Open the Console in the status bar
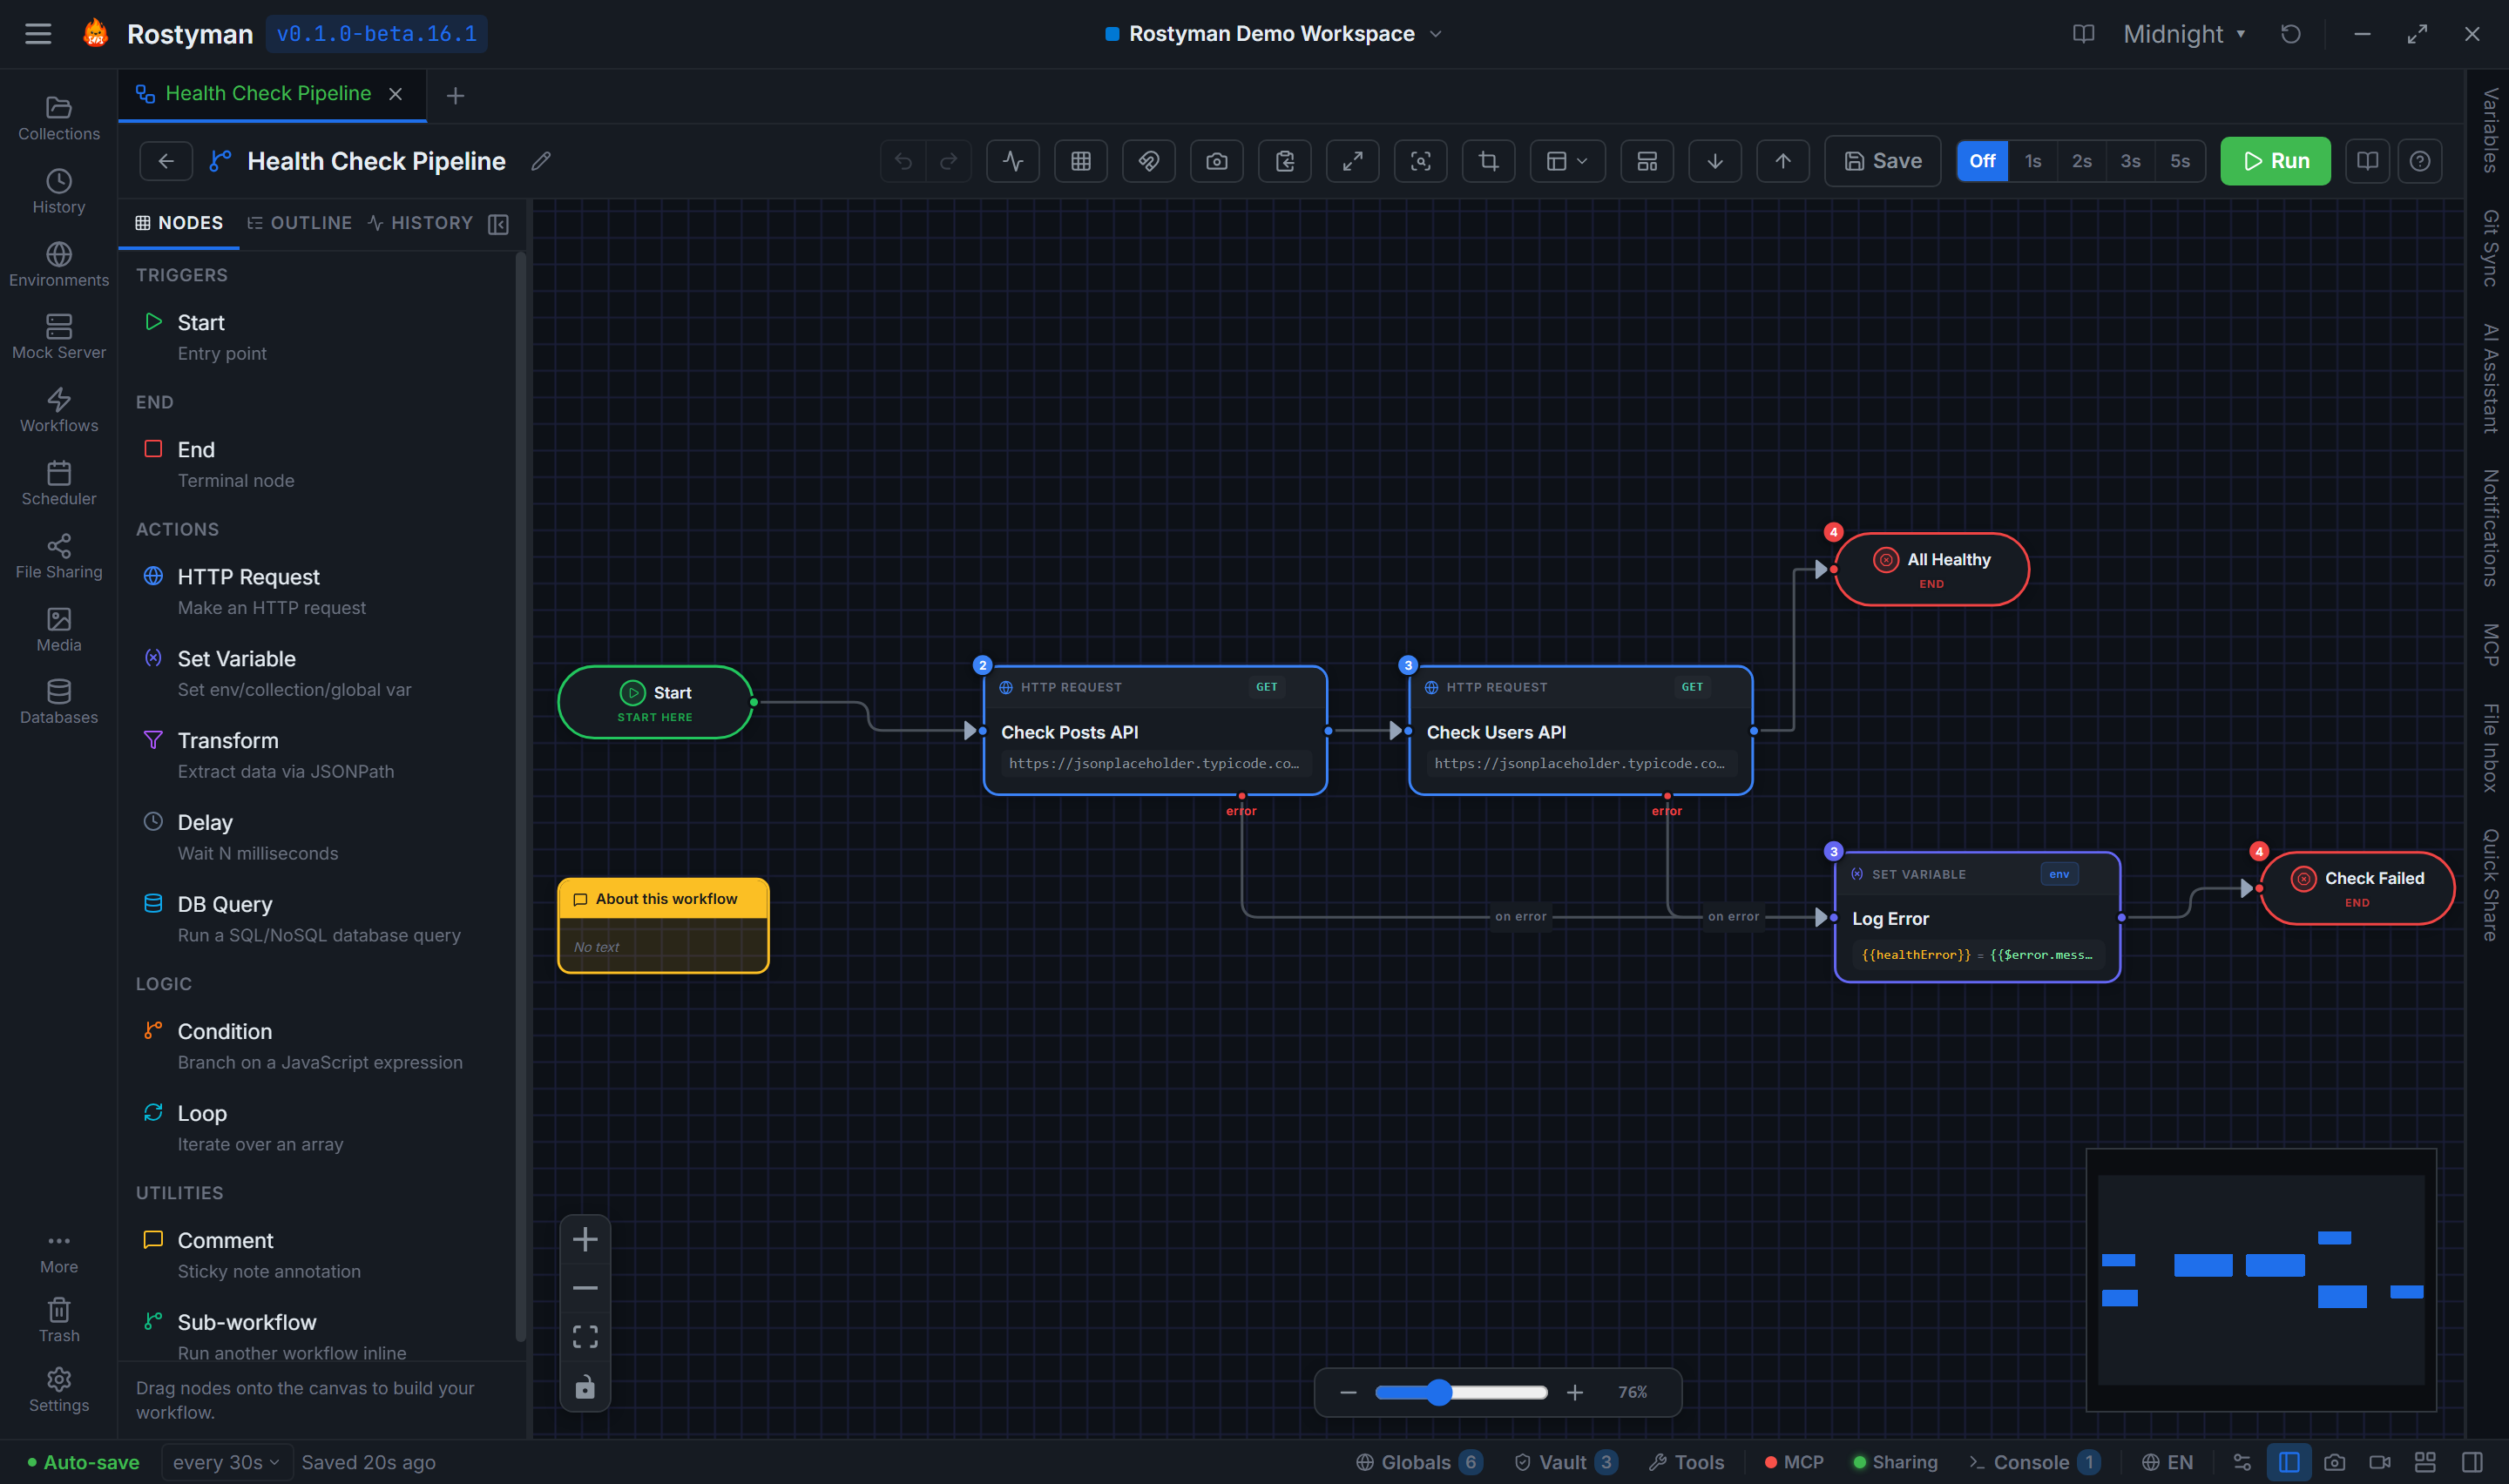The width and height of the screenshot is (2509, 1484). pyautogui.click(x=2033, y=1462)
